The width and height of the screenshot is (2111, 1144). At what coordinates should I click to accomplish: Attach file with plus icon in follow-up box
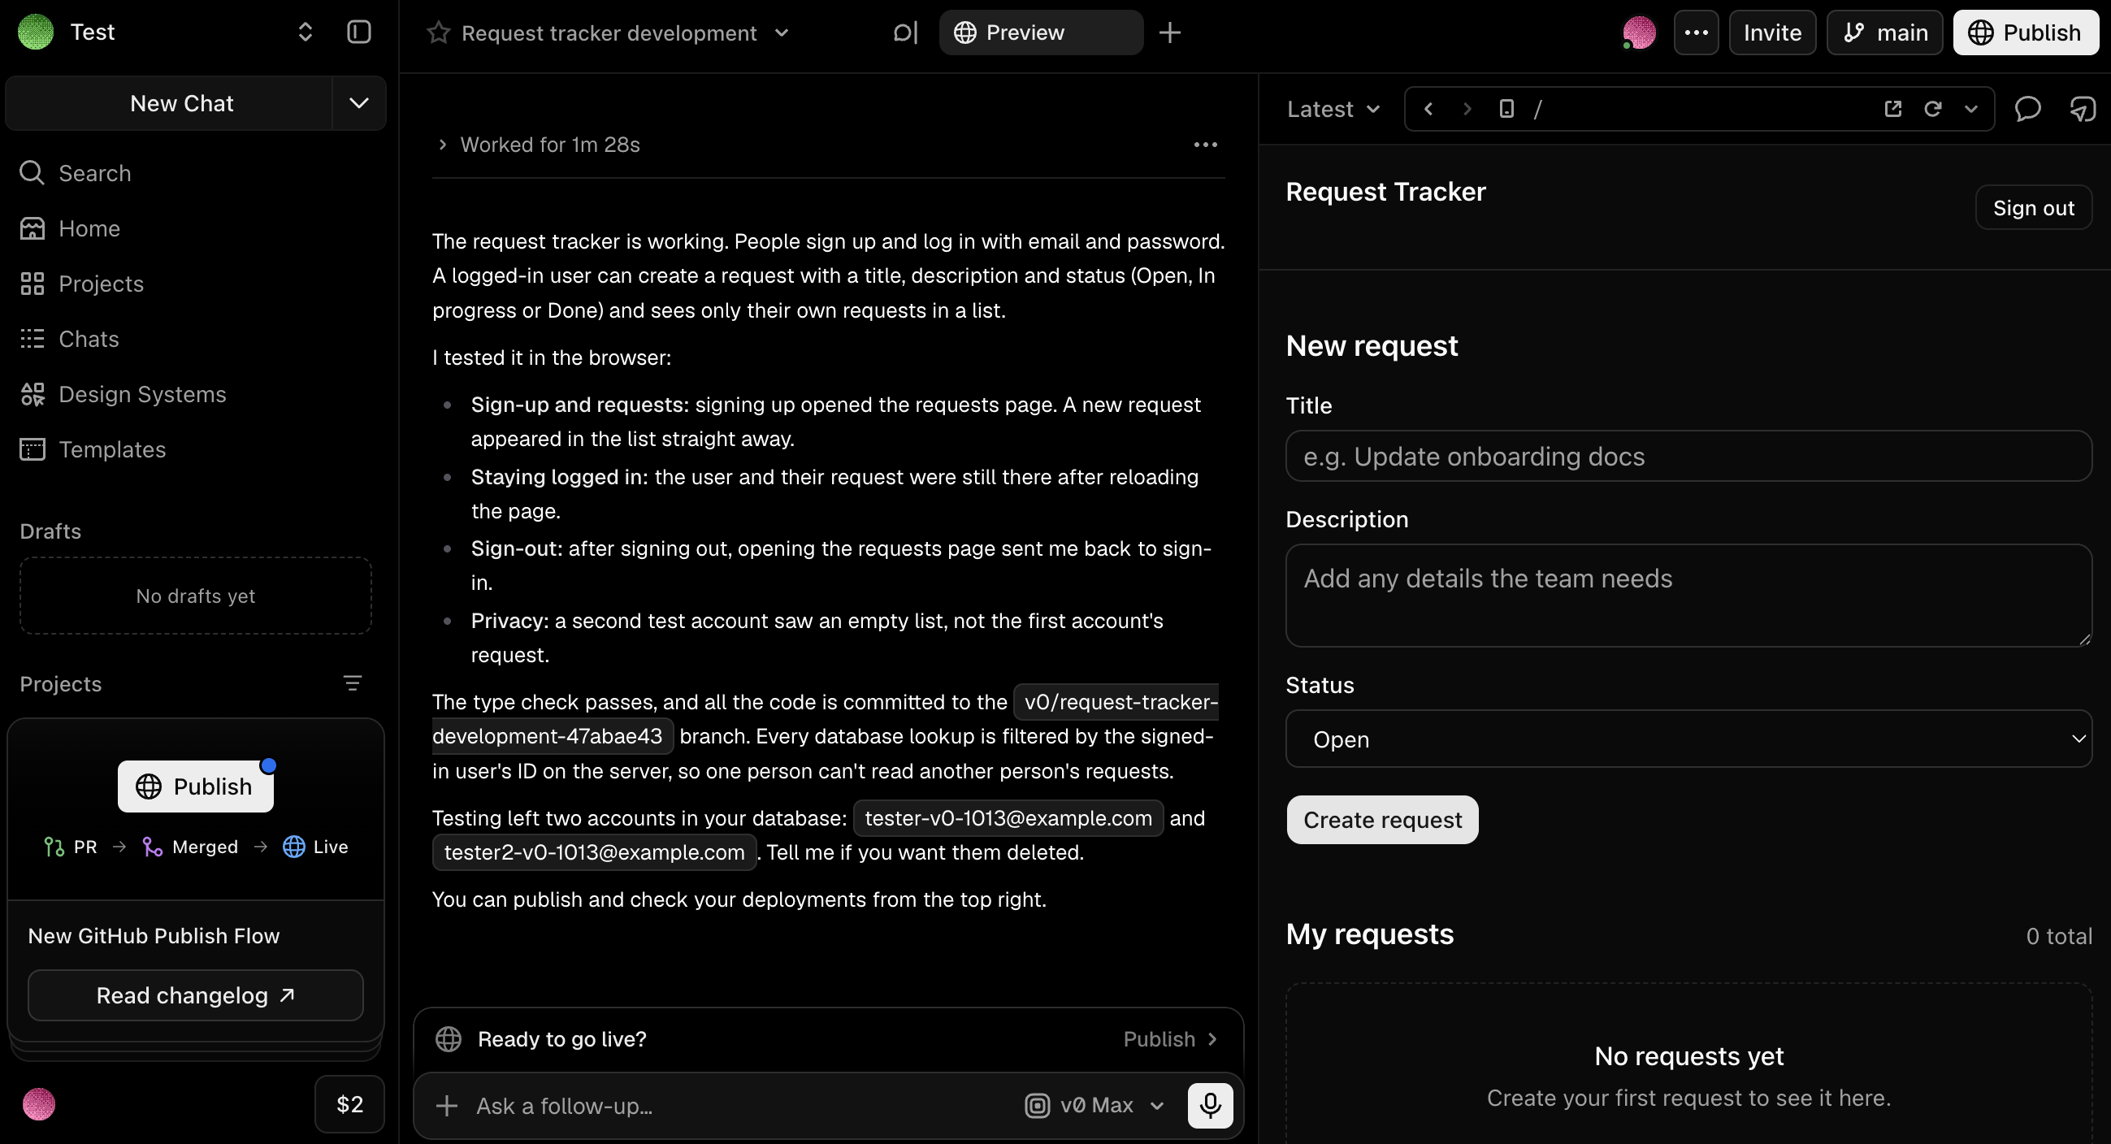(x=447, y=1106)
